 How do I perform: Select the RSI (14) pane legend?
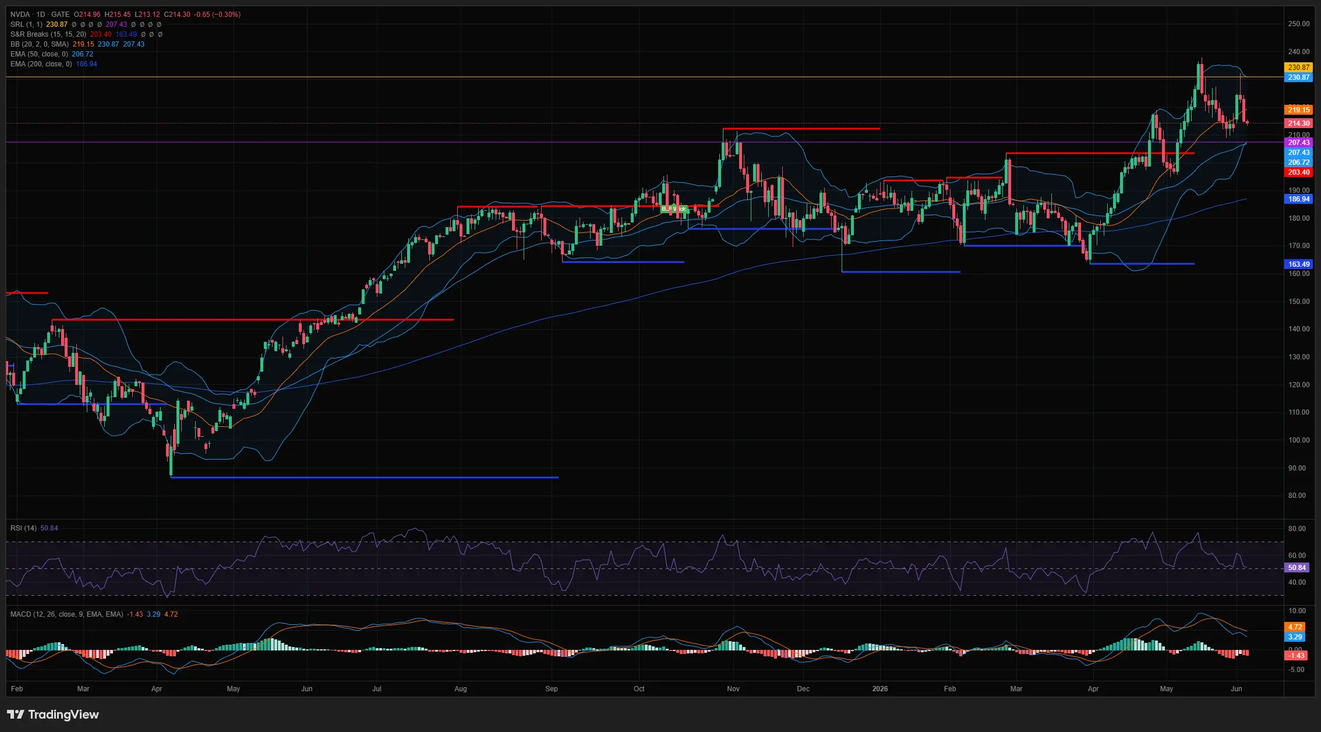pos(23,528)
